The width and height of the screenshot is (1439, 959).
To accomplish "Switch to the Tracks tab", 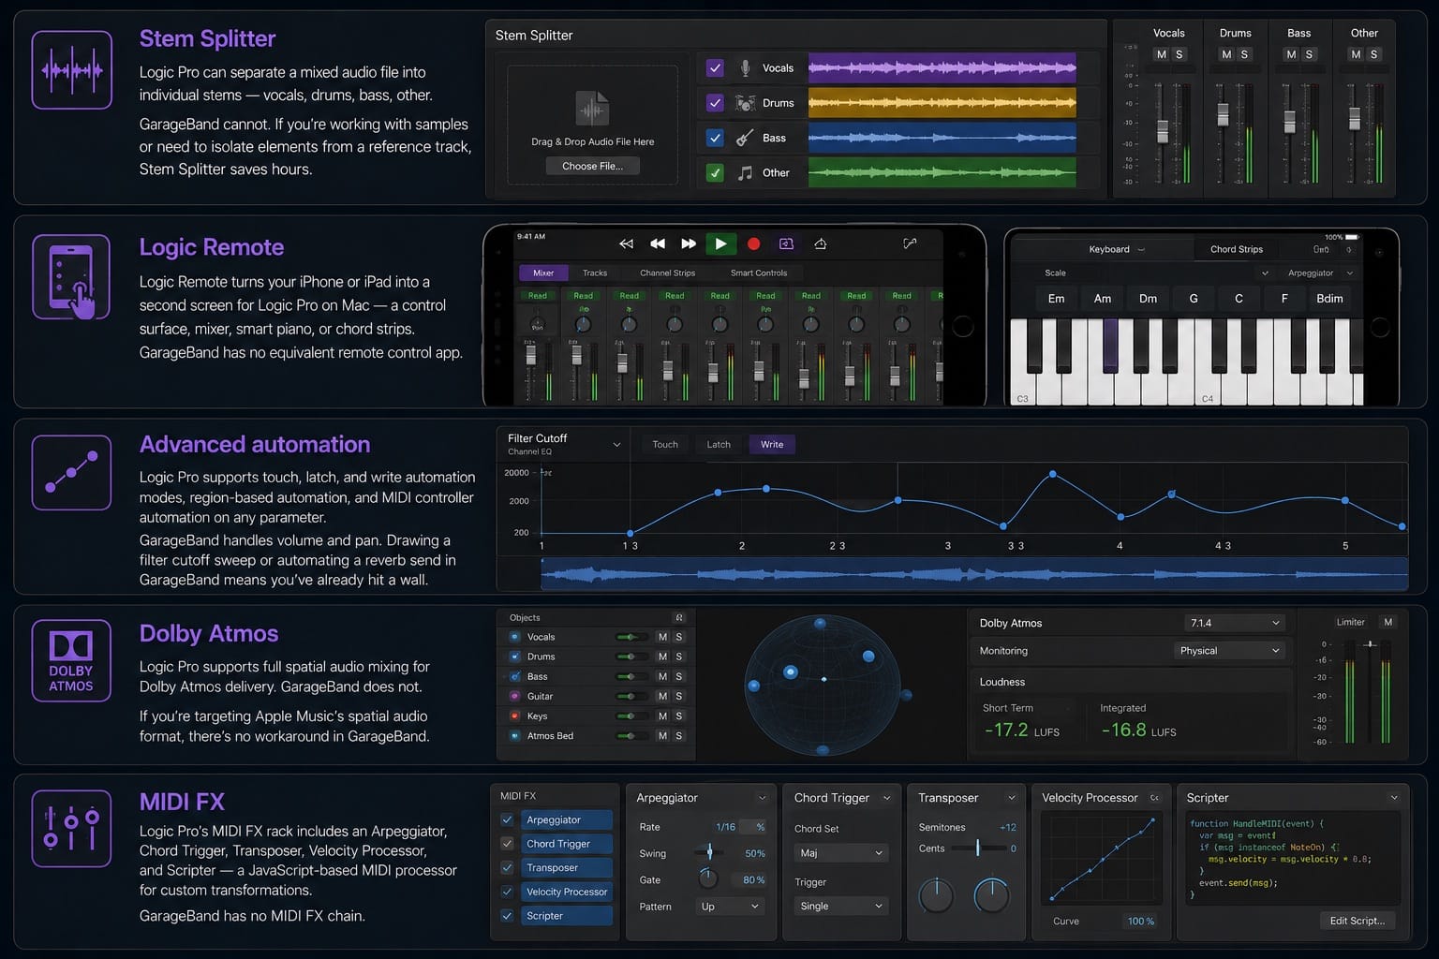I will click(595, 273).
